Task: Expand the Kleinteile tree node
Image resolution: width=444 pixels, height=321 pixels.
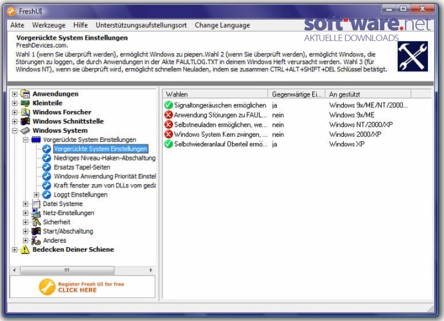Action: (x=15, y=103)
